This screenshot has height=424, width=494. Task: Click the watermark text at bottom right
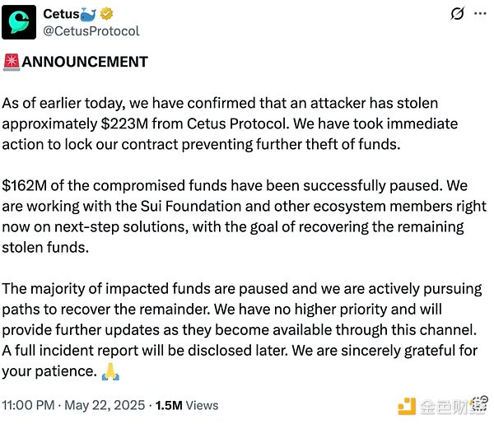pos(452,405)
